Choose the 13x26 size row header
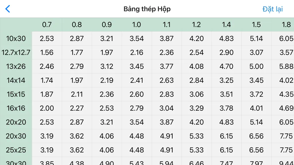294x165 pixels. point(16,66)
